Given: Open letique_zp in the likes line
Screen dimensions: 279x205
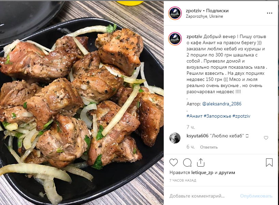Looking at the screenshot, I should point(202,173).
